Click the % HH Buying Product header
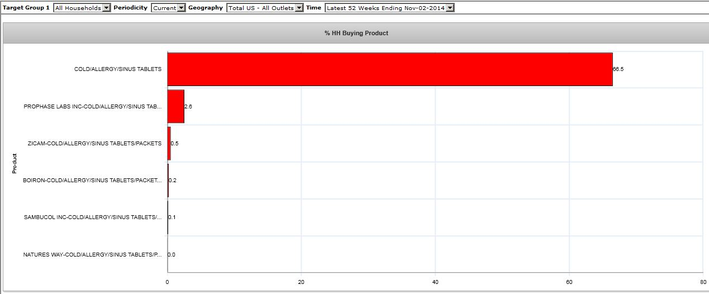This screenshot has width=709, height=294. coord(356,33)
